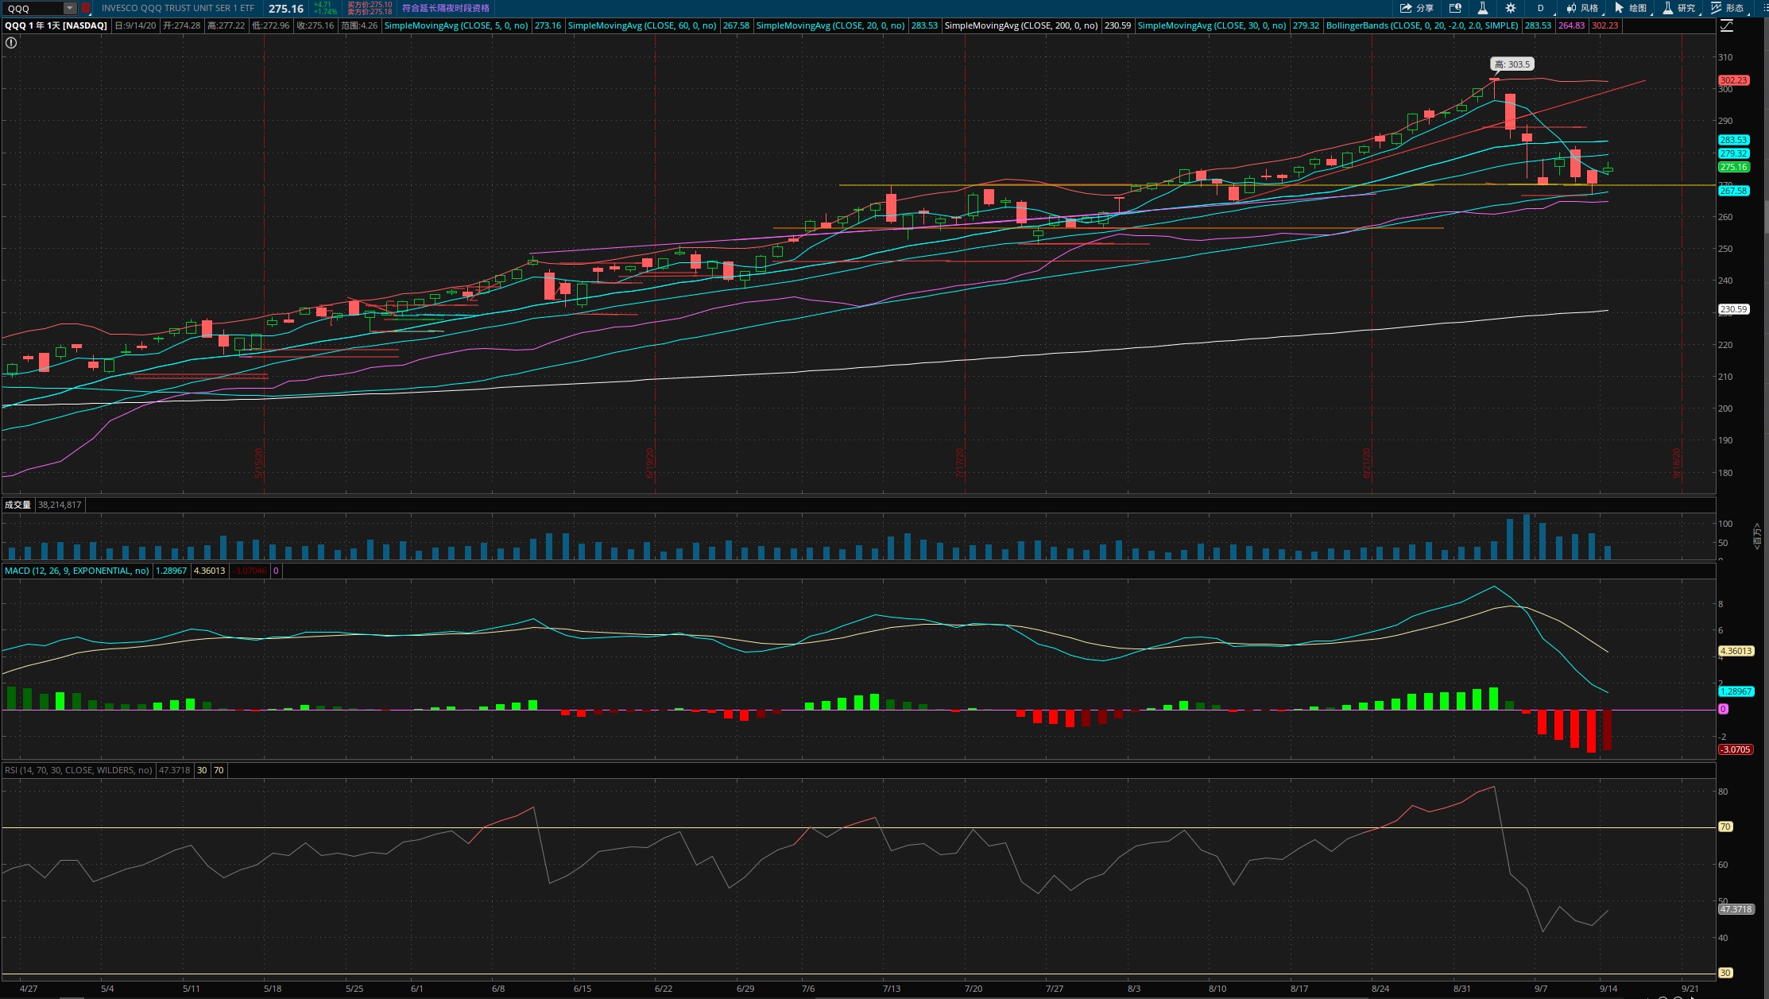Click the 283.53 price axis bubble
This screenshot has height=999, width=1769.
[1733, 140]
